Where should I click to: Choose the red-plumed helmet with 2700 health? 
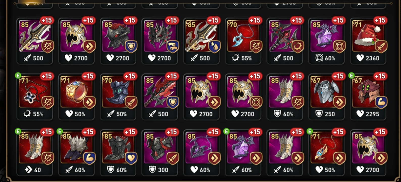coord(118,41)
